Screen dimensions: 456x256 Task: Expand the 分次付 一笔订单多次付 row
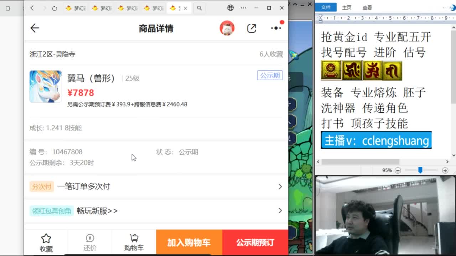click(156, 186)
